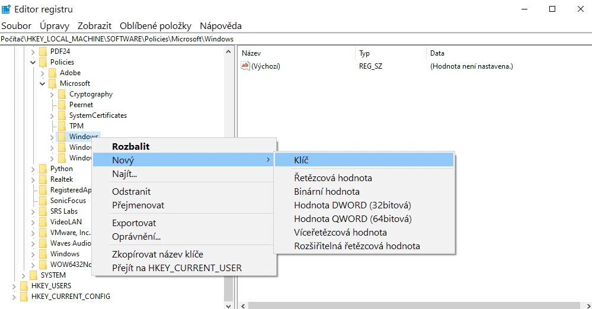Viewport: 592px width, 309px height.
Task: Select the HKEY_CURRENT_CONFIG hive
Action: point(71,297)
